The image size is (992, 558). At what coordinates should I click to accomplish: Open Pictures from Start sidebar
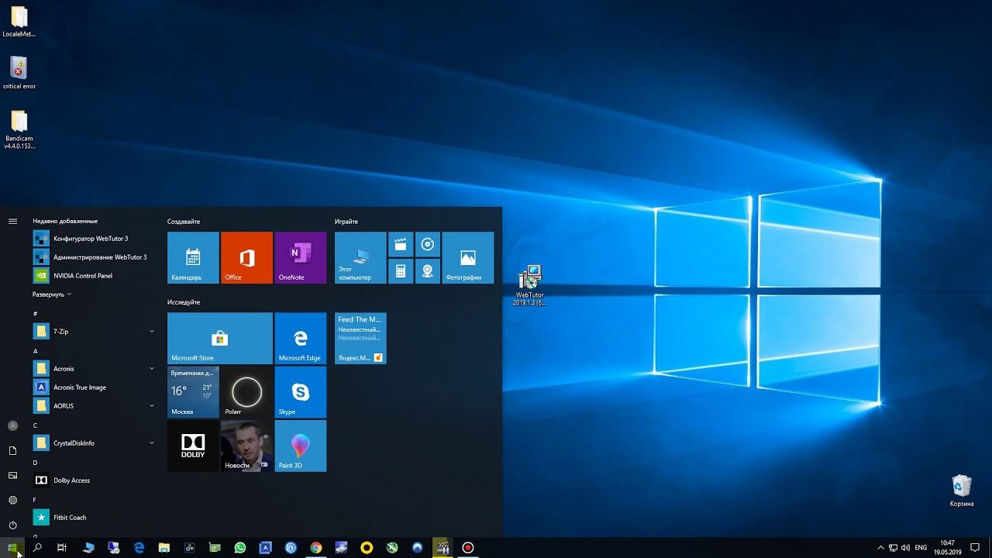pyautogui.click(x=12, y=475)
